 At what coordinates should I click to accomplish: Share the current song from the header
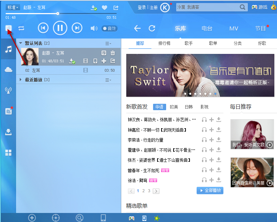click(x=116, y=8)
